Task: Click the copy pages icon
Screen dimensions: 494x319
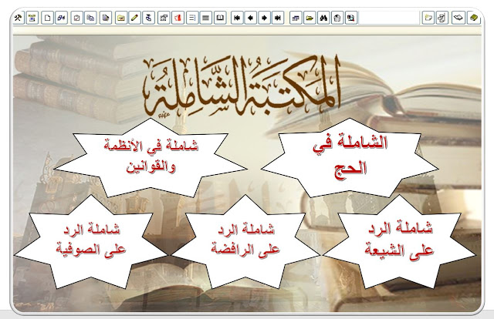Action: 91,18
